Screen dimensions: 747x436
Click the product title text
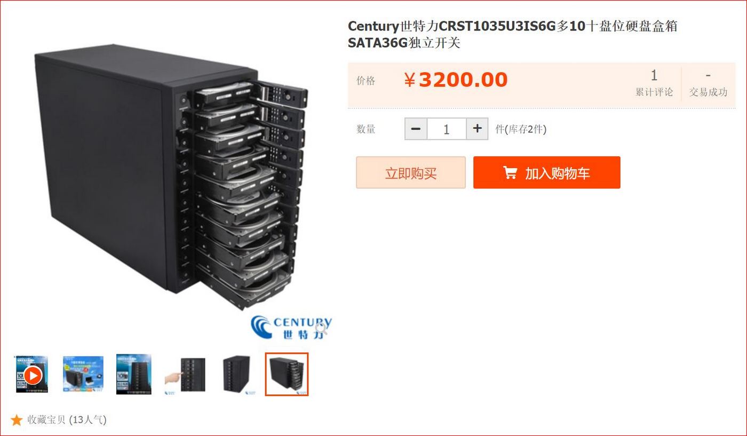[513, 34]
